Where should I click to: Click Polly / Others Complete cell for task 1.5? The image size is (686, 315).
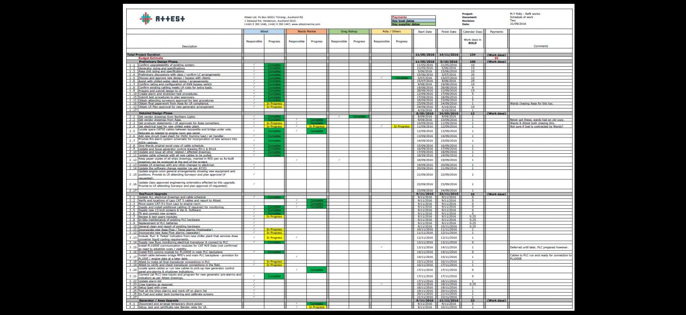coord(402,78)
